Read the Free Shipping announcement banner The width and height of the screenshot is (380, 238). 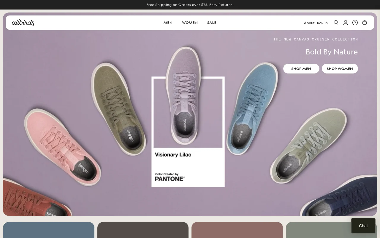coord(190,4)
